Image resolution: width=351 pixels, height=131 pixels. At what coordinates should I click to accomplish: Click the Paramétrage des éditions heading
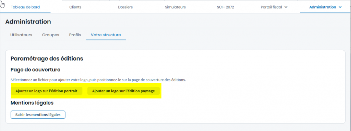point(47,58)
